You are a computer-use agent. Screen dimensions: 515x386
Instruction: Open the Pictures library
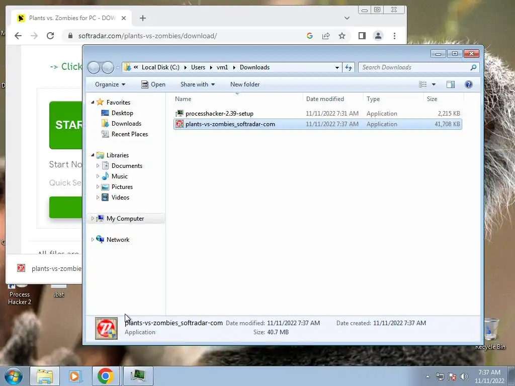pos(122,187)
